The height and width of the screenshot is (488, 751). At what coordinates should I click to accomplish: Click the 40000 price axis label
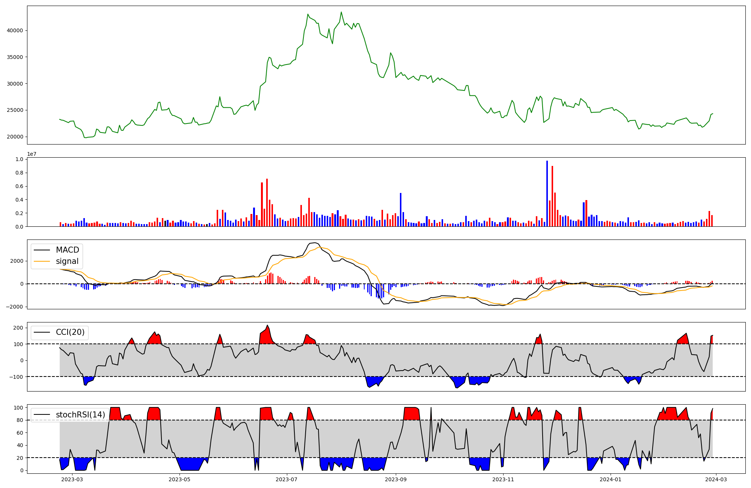pos(15,30)
